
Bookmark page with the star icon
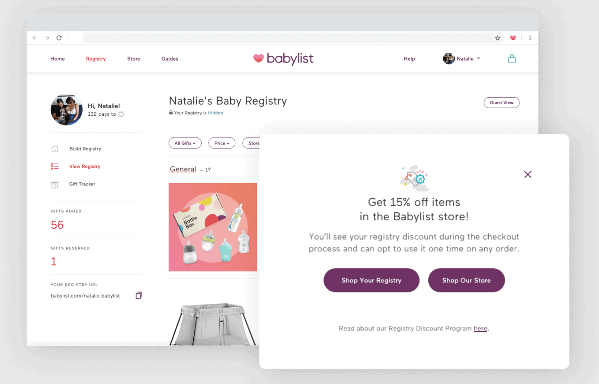tap(498, 38)
